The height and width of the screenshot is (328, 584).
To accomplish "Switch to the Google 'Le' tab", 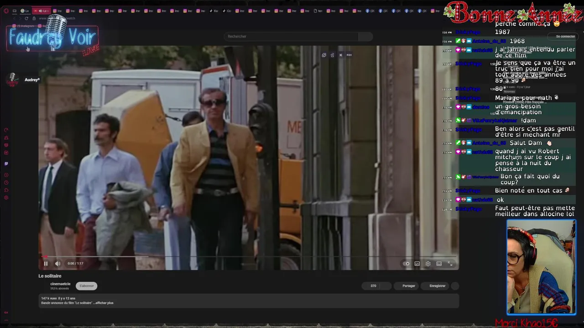I will 25,11.
